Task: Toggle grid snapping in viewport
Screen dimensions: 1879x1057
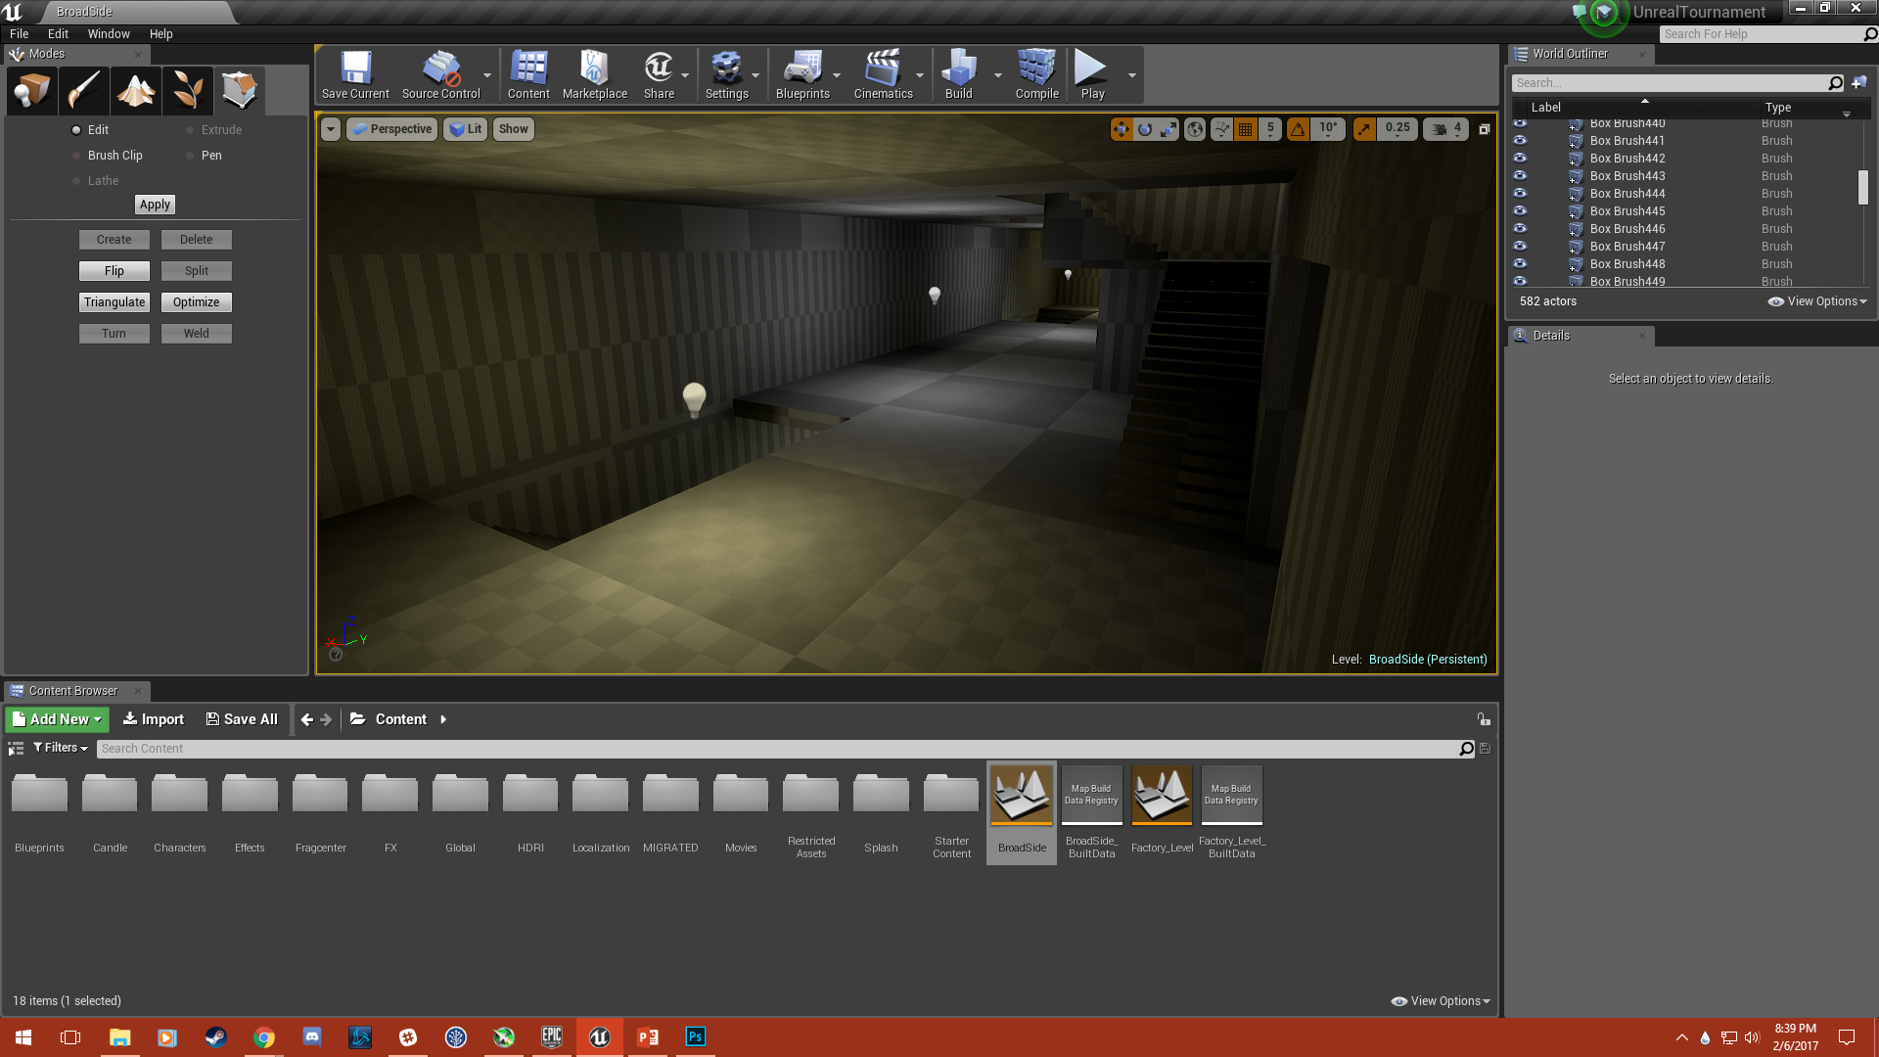Action: tap(1245, 128)
